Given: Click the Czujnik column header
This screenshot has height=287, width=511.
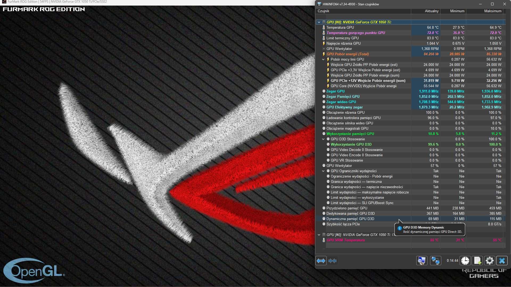Looking at the screenshot, I should pyautogui.click(x=363, y=11).
